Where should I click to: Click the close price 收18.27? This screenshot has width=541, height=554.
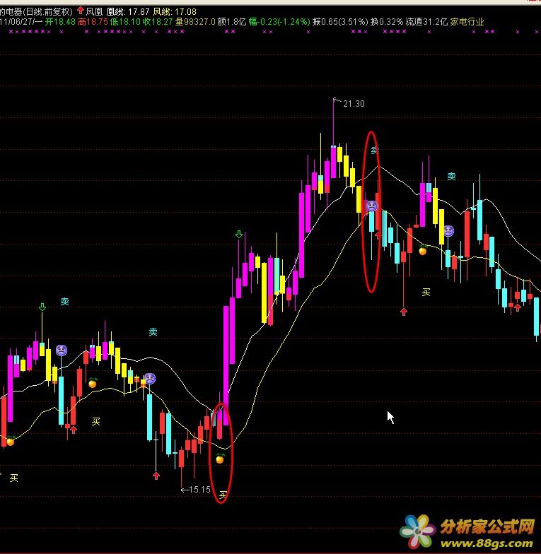tap(158, 22)
